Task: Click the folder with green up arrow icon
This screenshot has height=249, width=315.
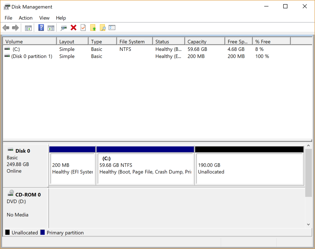Action: (93, 28)
